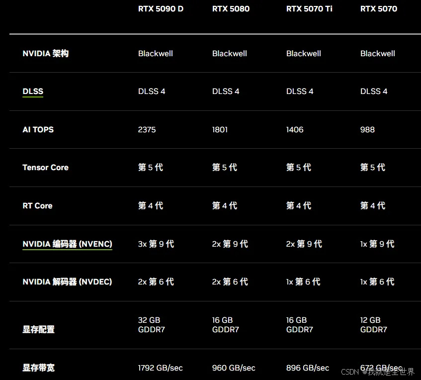The height and width of the screenshot is (380, 421).
Task: Select the 960 GB/sec bandwidth value
Action: [x=234, y=368]
